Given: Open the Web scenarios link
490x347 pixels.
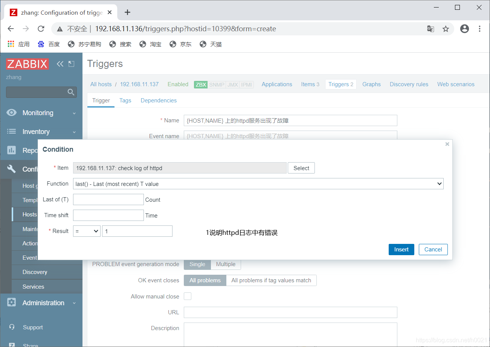Looking at the screenshot, I should (456, 84).
